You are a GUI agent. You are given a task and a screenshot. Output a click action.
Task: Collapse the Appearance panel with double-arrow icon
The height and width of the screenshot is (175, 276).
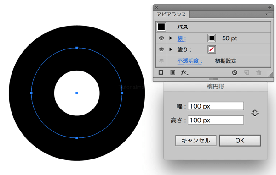coord(270,7)
